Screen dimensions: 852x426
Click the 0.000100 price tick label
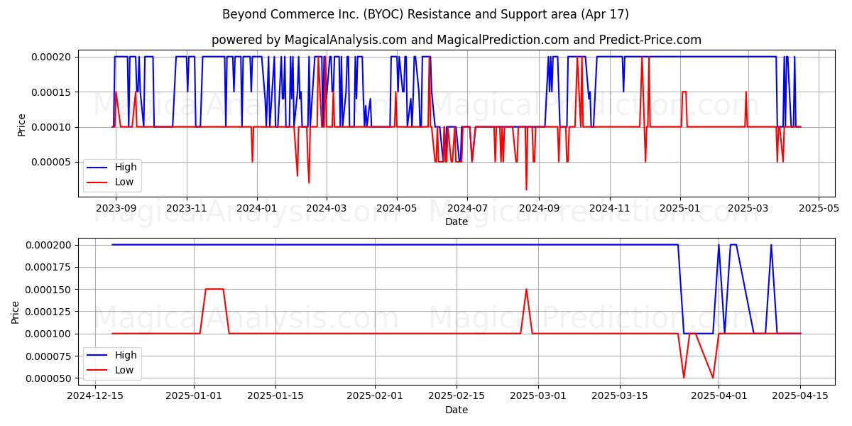(x=50, y=334)
